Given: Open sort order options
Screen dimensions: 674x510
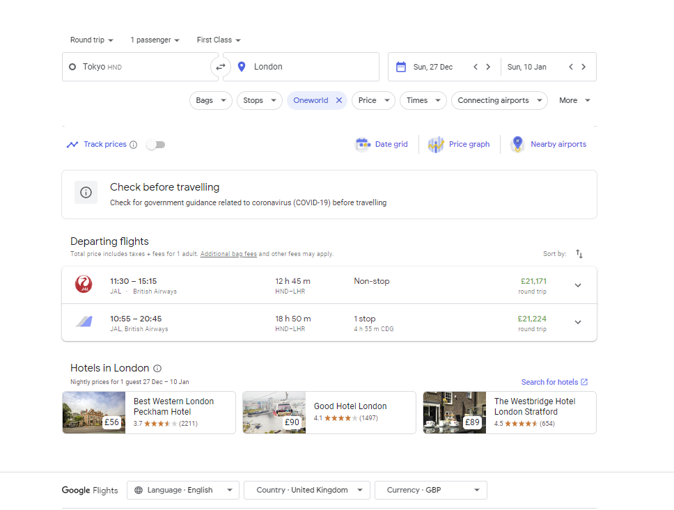Looking at the screenshot, I should point(579,254).
